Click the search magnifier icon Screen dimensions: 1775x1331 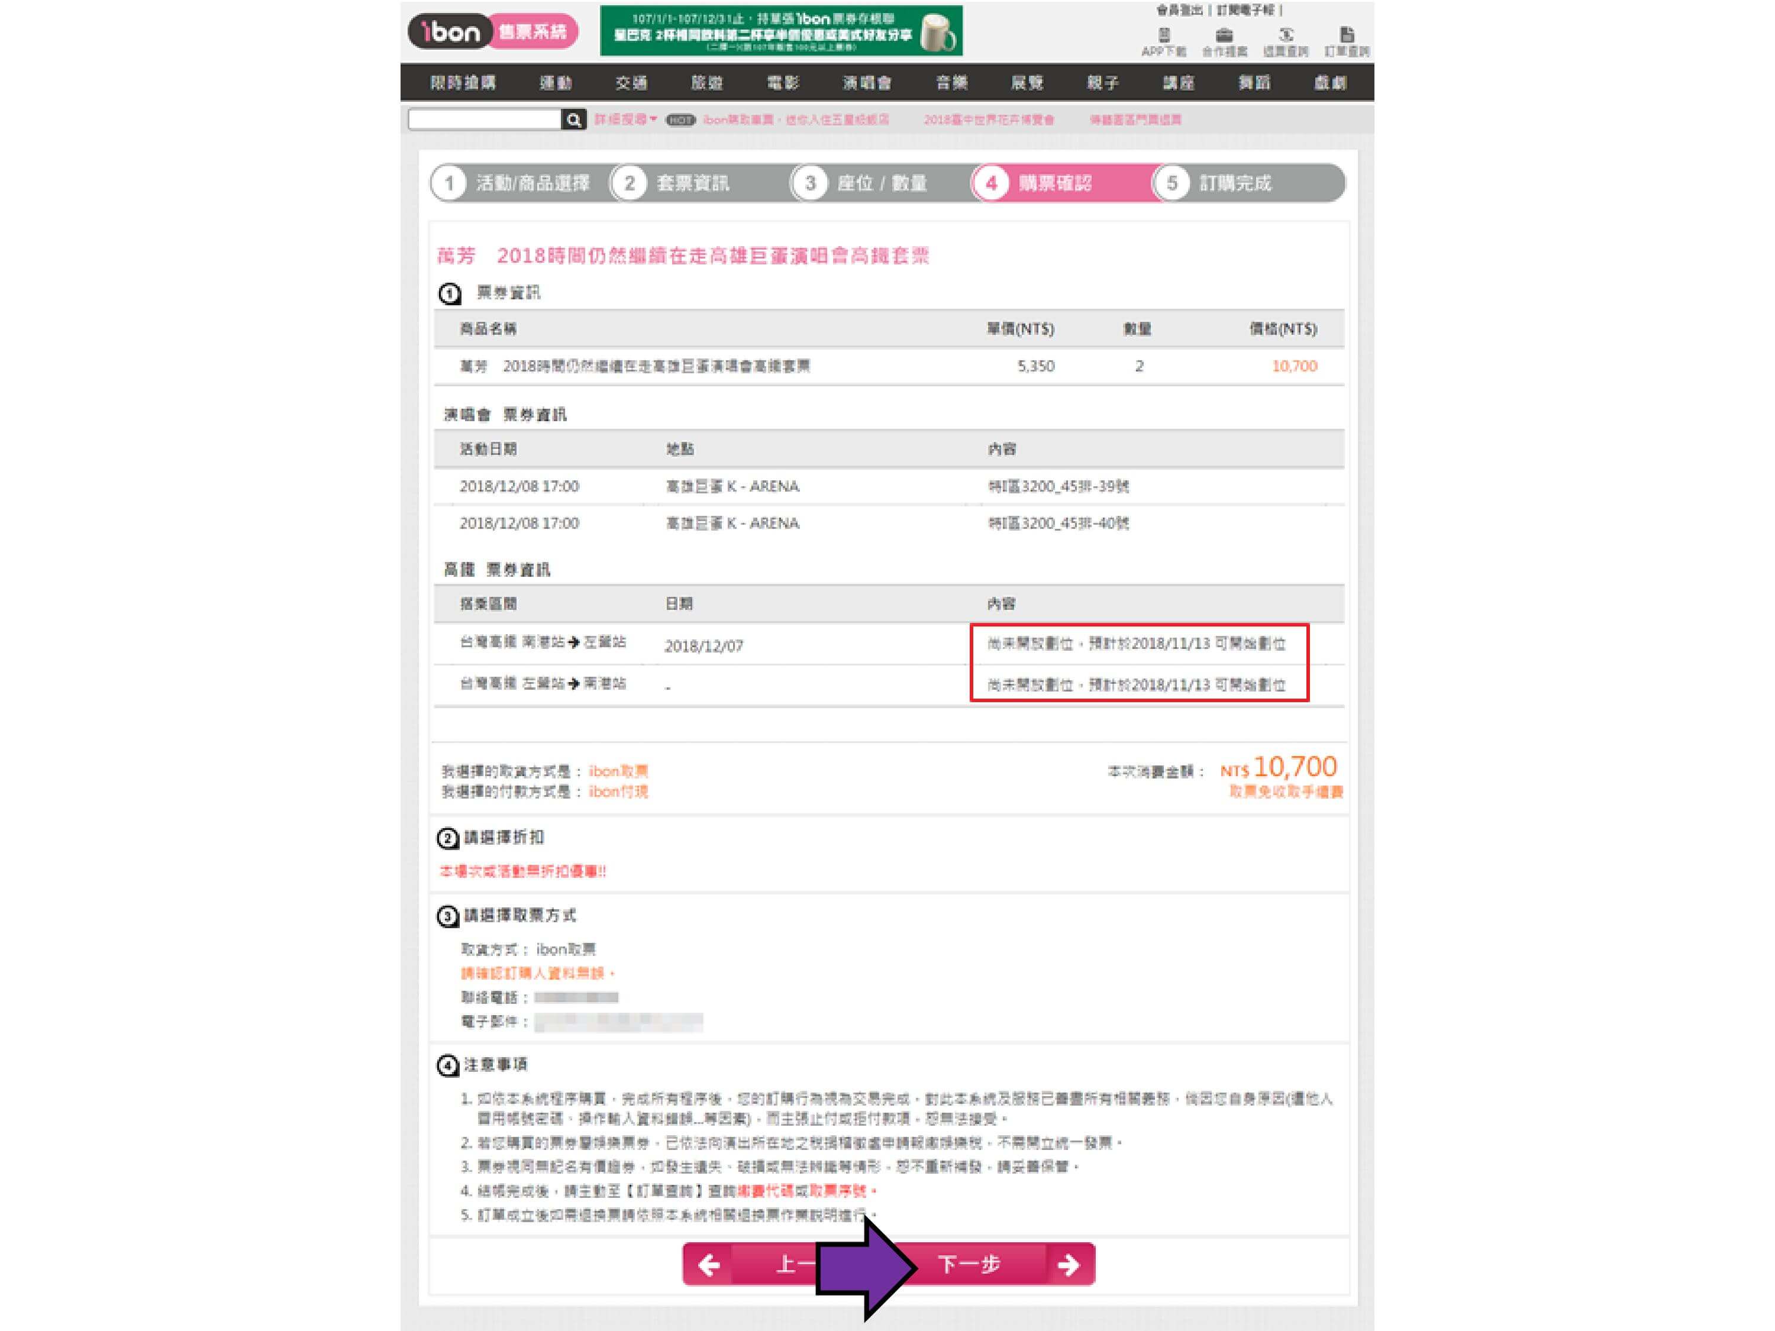[573, 119]
